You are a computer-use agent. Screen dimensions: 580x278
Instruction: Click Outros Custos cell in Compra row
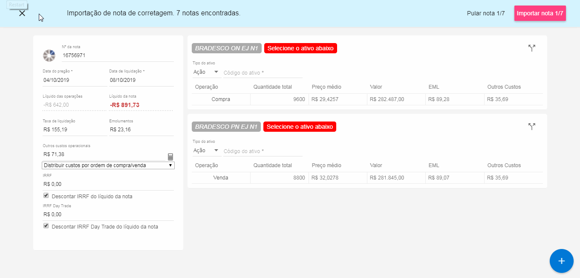tap(514, 99)
